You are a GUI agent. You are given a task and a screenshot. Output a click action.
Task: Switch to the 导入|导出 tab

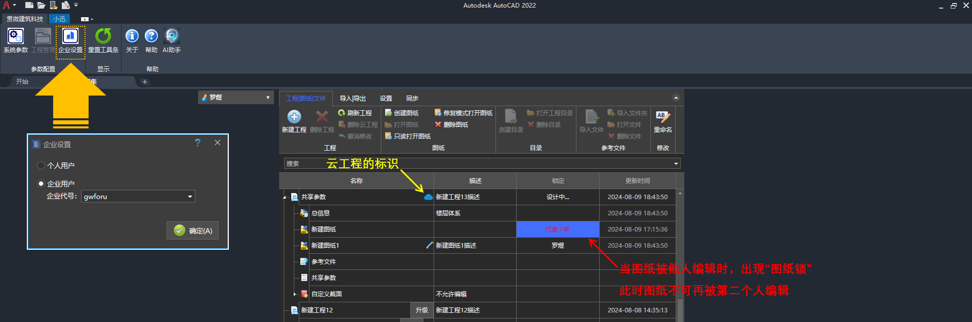(x=352, y=99)
